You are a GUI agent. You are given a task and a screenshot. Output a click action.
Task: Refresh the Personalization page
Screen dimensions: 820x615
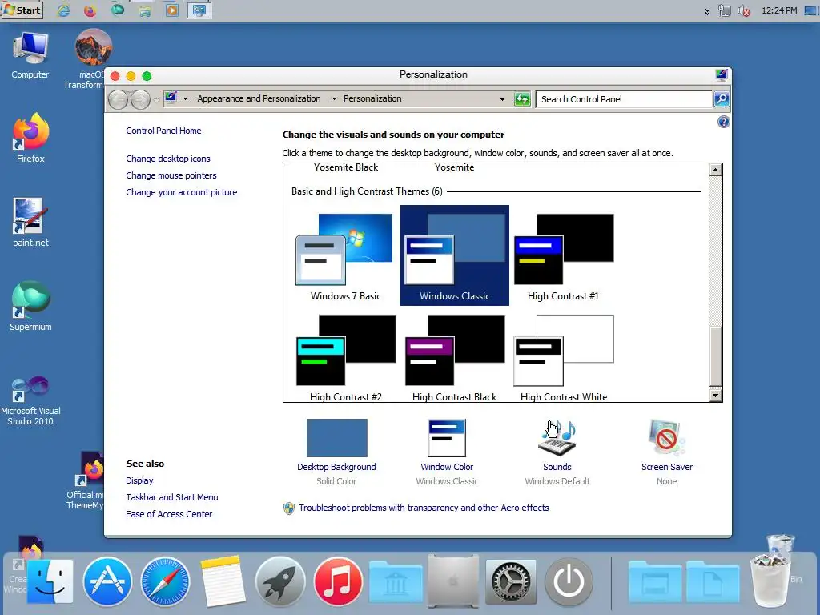click(x=522, y=98)
